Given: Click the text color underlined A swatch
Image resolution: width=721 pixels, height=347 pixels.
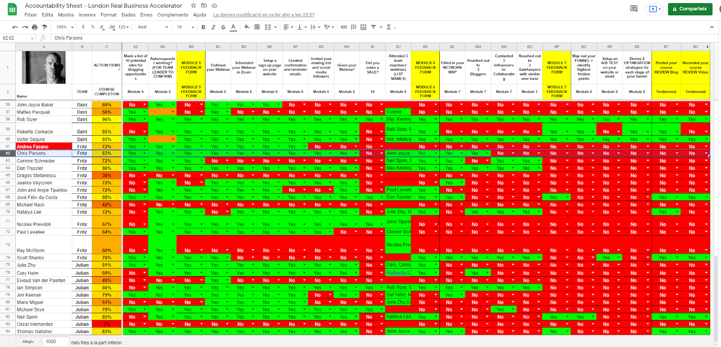Looking at the screenshot, I should coord(233,27).
